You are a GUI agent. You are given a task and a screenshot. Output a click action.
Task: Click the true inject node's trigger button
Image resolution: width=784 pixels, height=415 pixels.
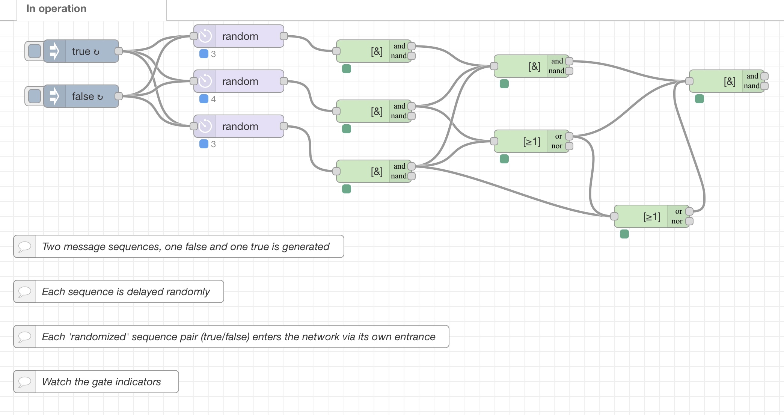point(35,51)
